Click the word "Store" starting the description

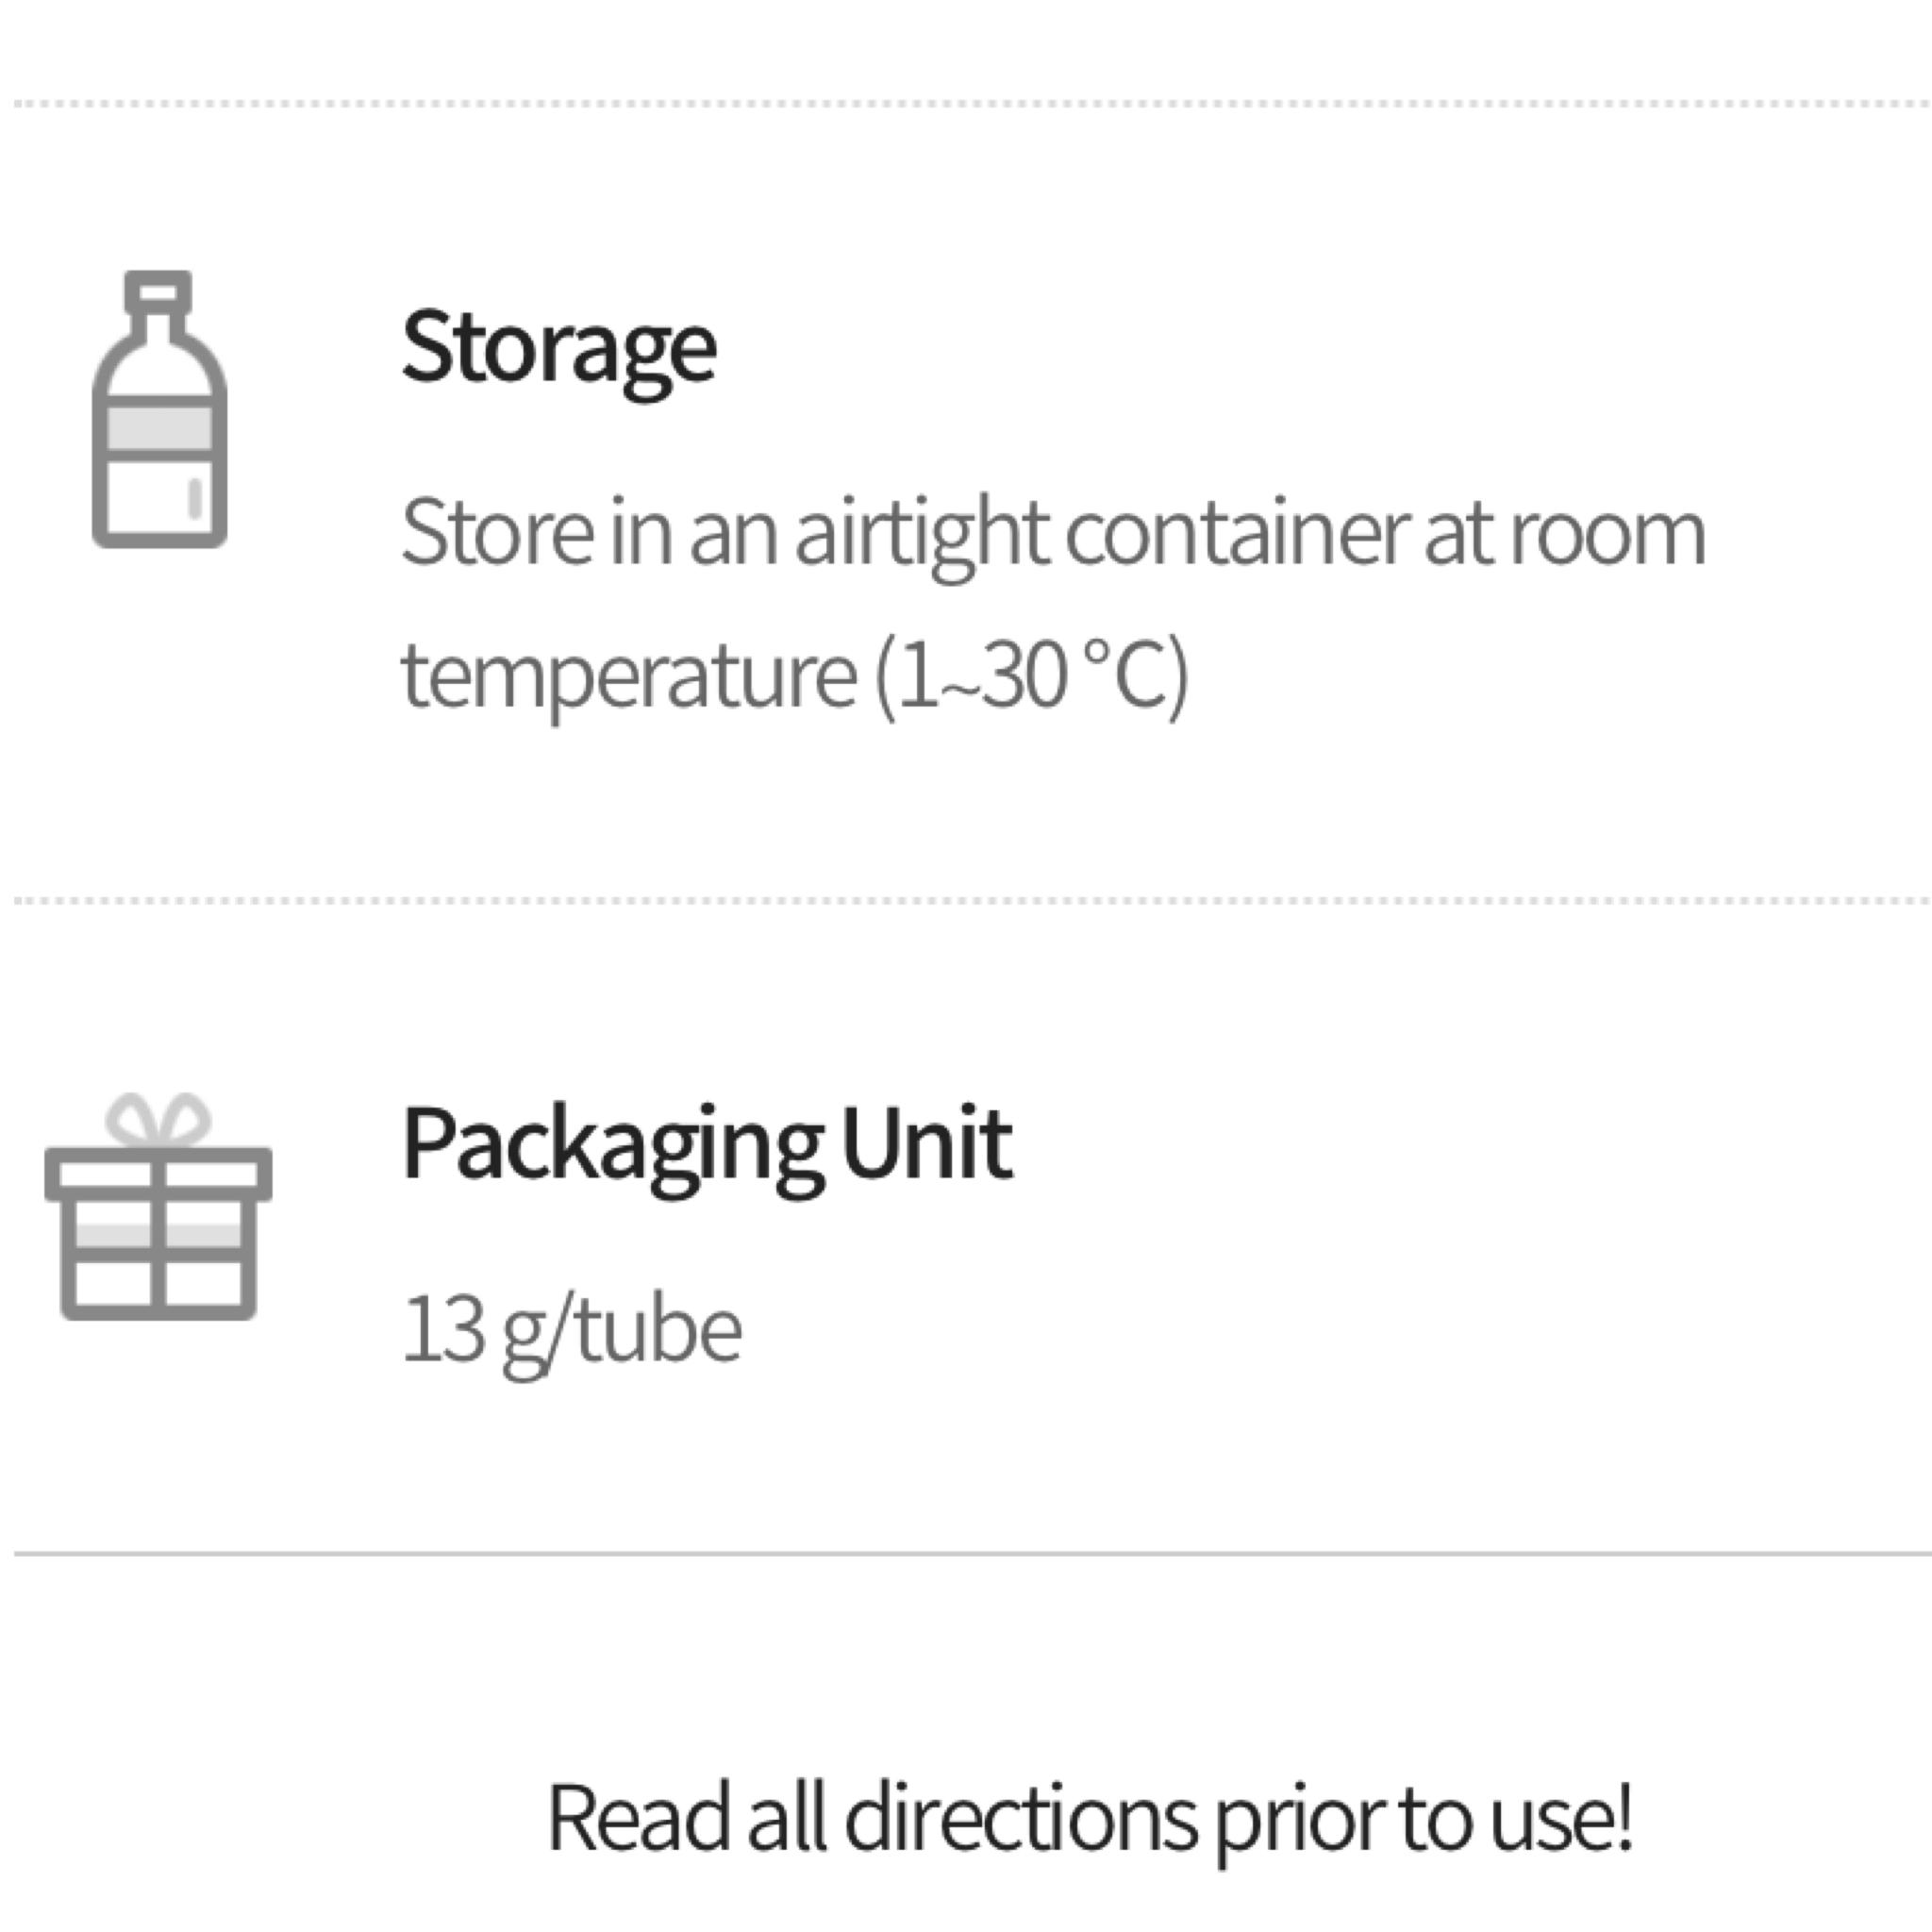(497, 534)
